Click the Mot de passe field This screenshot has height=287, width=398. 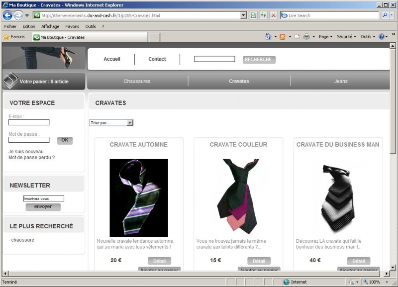click(29, 140)
